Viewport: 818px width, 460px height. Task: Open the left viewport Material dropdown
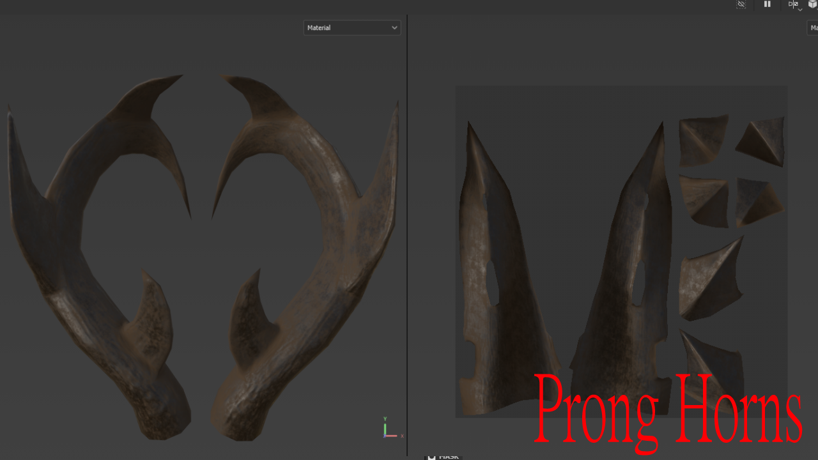[x=352, y=27]
